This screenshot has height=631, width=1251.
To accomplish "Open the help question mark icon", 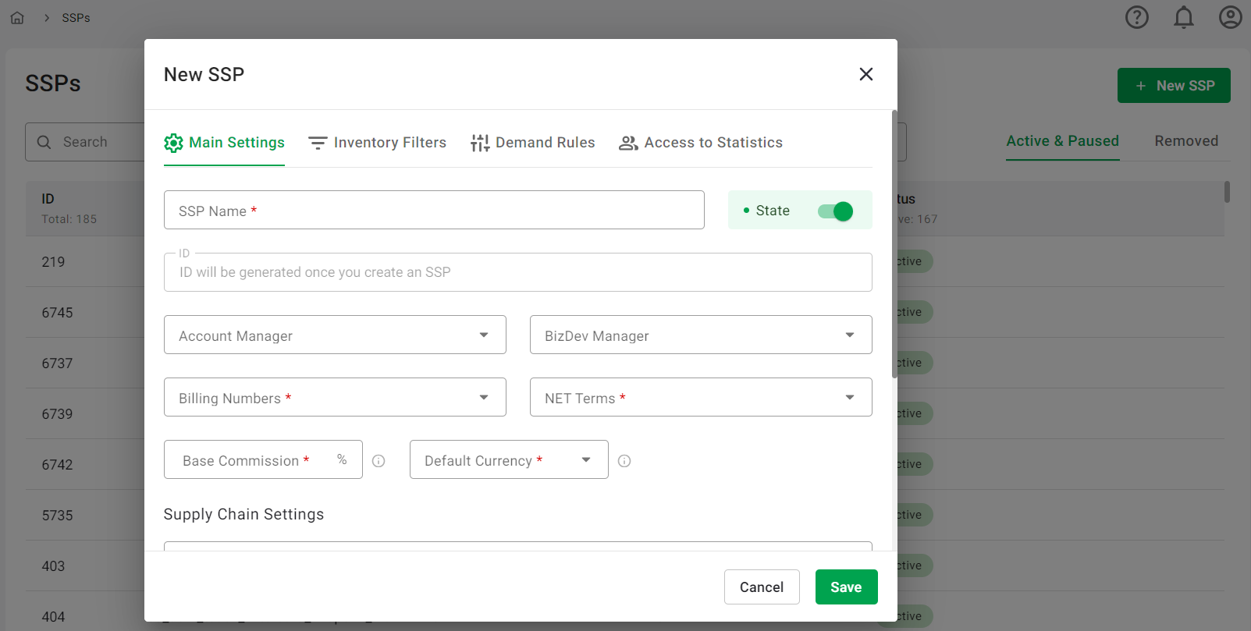I will tap(1136, 17).
